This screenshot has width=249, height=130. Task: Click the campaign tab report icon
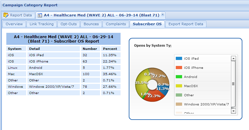pyautogui.click(x=40, y=15)
